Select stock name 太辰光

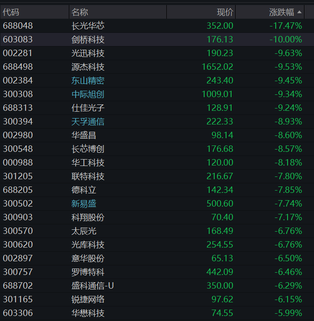point(84,231)
